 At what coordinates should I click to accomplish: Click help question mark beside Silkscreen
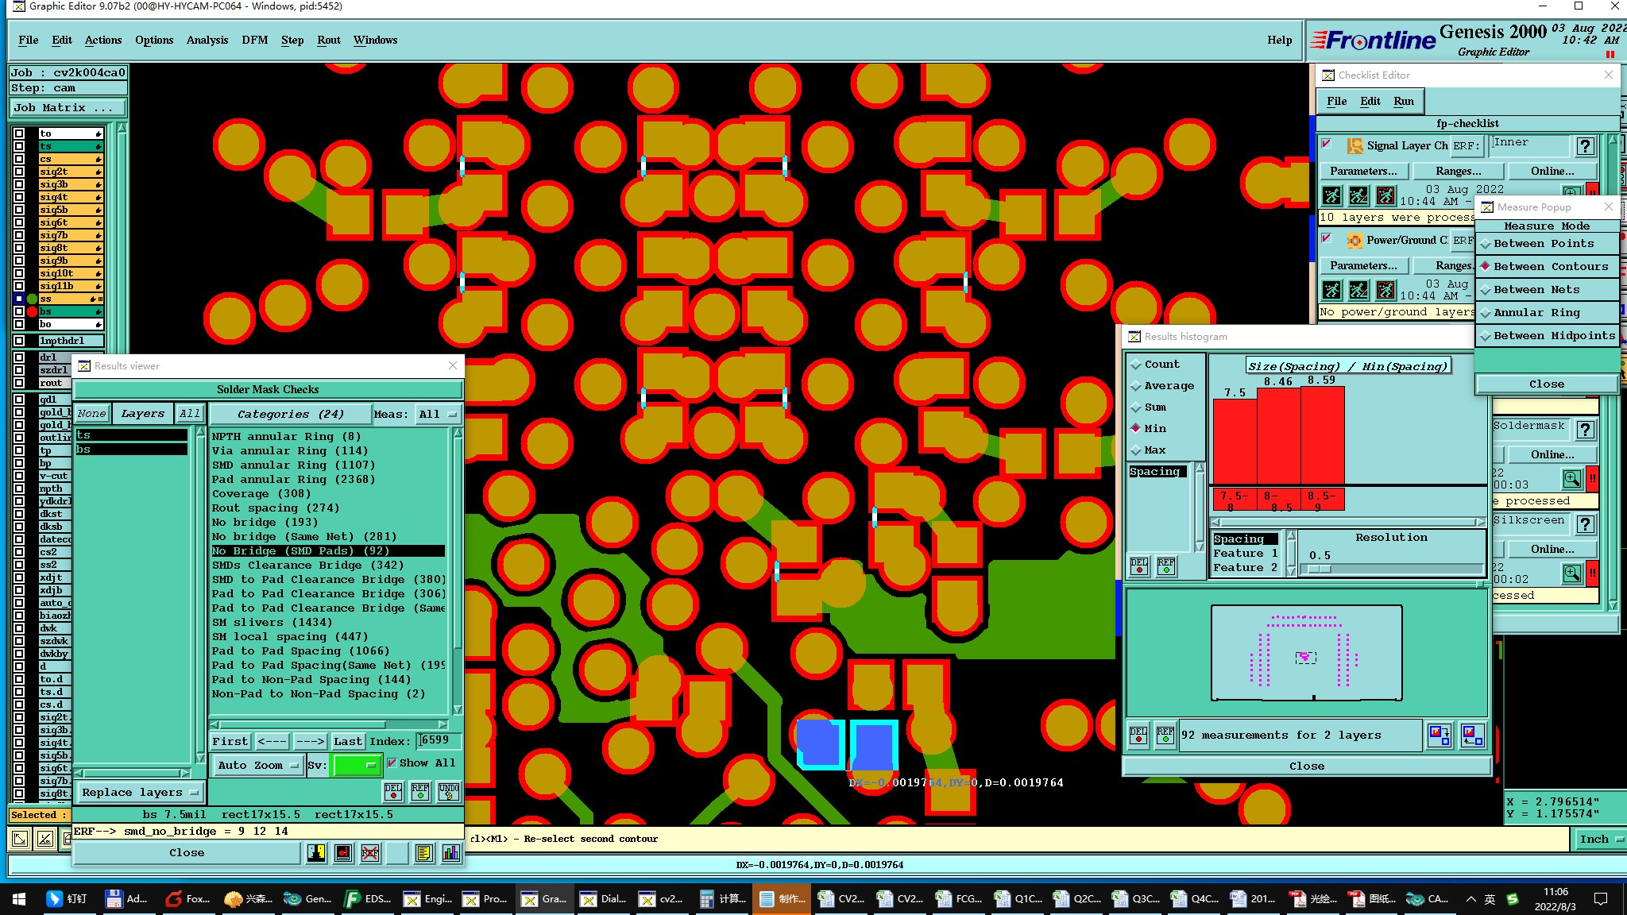pos(1585,524)
